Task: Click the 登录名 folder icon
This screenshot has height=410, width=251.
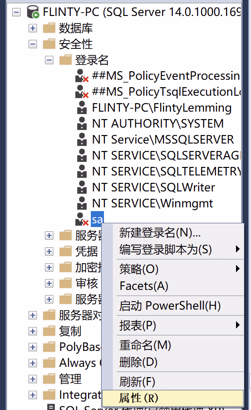Action: (x=66, y=60)
